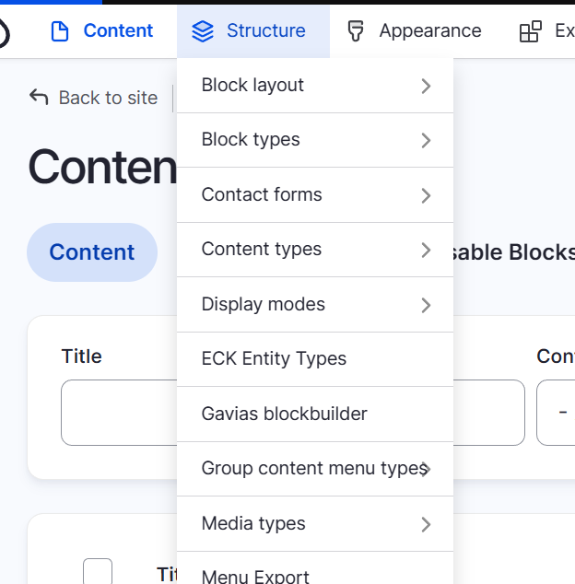Select Gavias blockbuilder menu entry
Screen dimensions: 575x584
tap(284, 414)
